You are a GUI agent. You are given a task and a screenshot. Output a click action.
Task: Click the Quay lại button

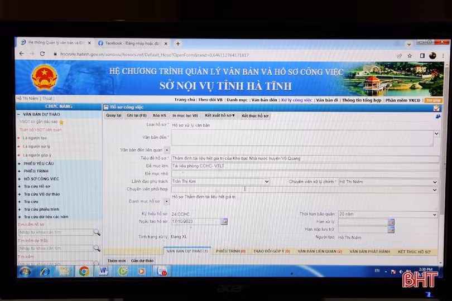[x=114, y=115]
